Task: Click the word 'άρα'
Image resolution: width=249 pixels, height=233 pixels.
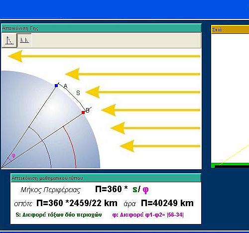Action: click(x=129, y=204)
